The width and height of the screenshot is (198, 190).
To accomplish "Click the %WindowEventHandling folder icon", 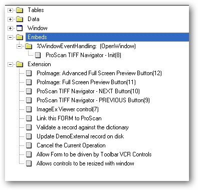I will pos(29,46).
